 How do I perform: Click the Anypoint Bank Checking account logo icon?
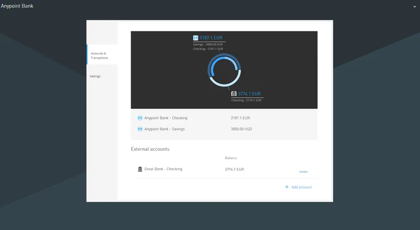pyautogui.click(x=140, y=118)
